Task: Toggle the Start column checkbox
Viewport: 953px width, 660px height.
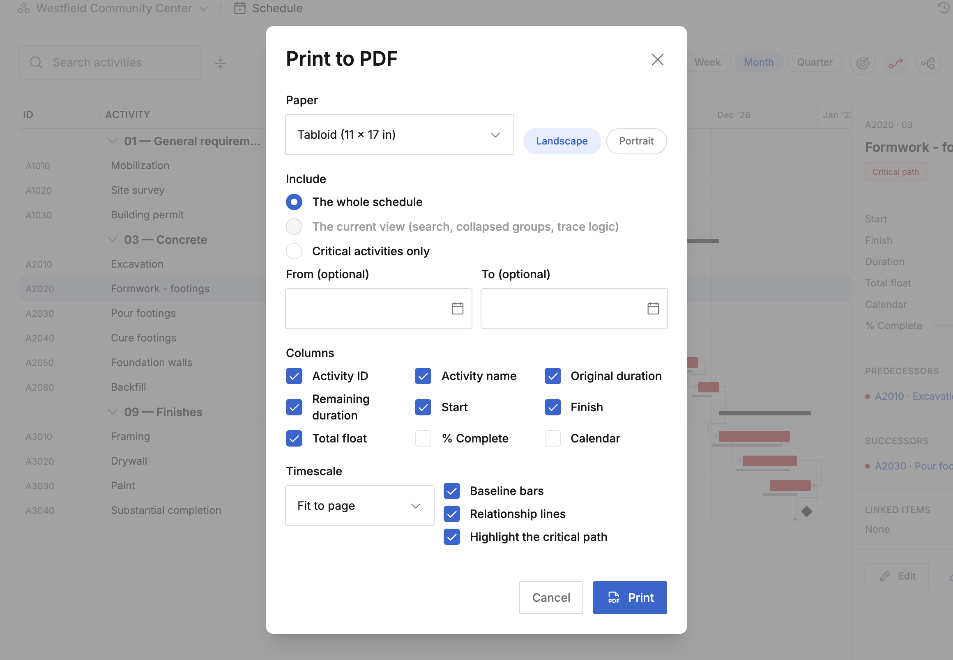Action: [x=423, y=407]
